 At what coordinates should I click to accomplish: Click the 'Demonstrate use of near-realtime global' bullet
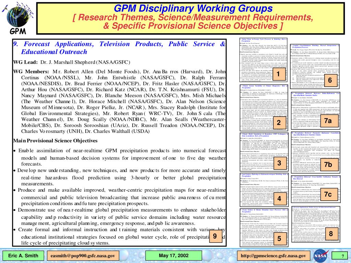tap(119, 216)
